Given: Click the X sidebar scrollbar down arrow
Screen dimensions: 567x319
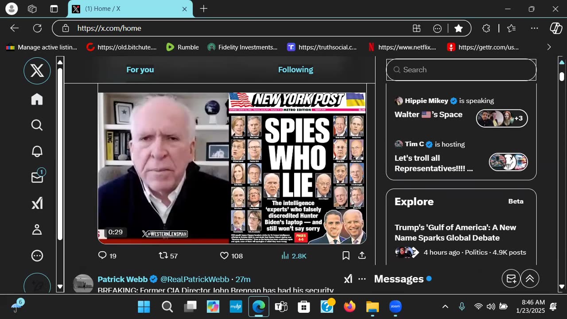Looking at the screenshot, I should [60, 287].
